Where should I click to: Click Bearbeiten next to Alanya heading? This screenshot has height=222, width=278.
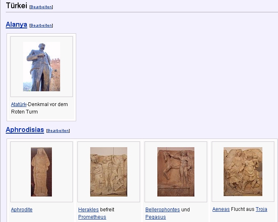41,25
